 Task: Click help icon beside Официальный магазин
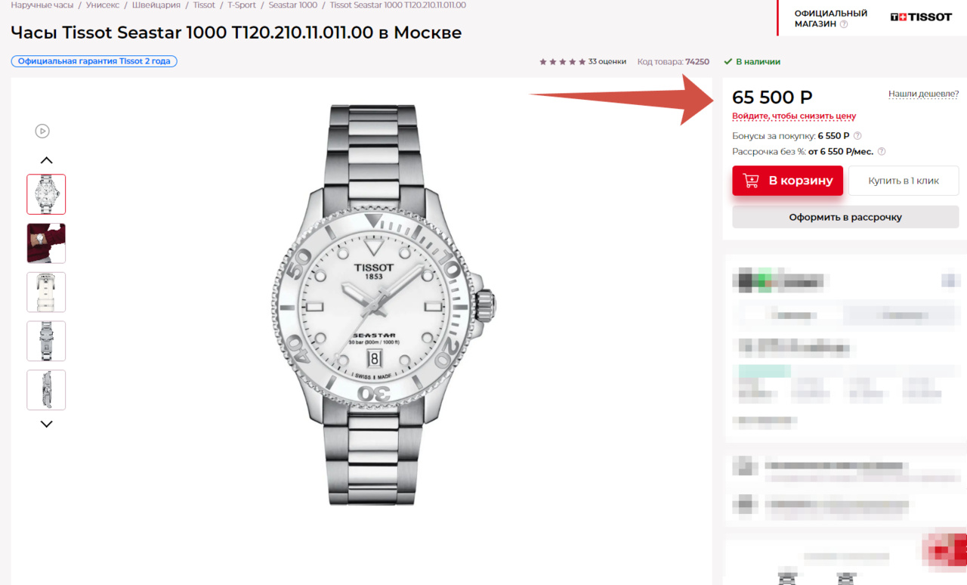pos(844,24)
